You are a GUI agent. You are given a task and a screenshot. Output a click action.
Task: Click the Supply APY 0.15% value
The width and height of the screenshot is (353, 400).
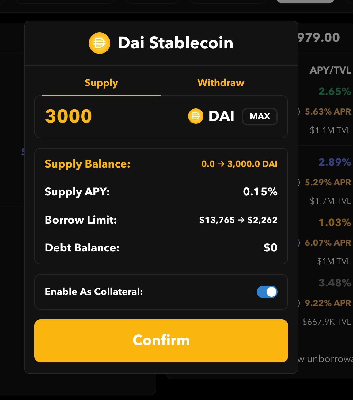click(x=260, y=192)
